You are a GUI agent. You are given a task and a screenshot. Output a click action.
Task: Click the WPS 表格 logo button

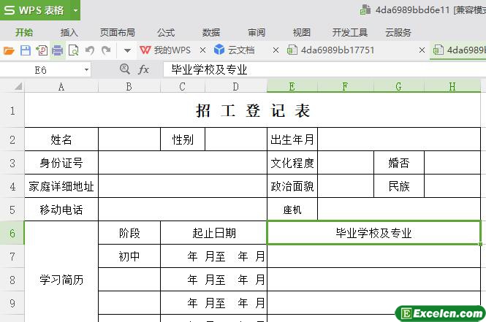click(x=34, y=10)
